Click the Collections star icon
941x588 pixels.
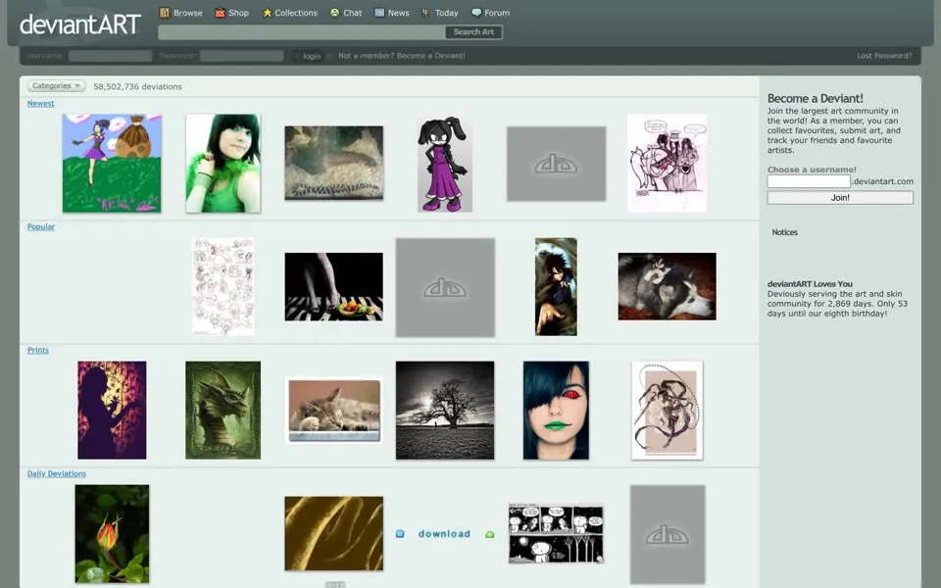267,13
